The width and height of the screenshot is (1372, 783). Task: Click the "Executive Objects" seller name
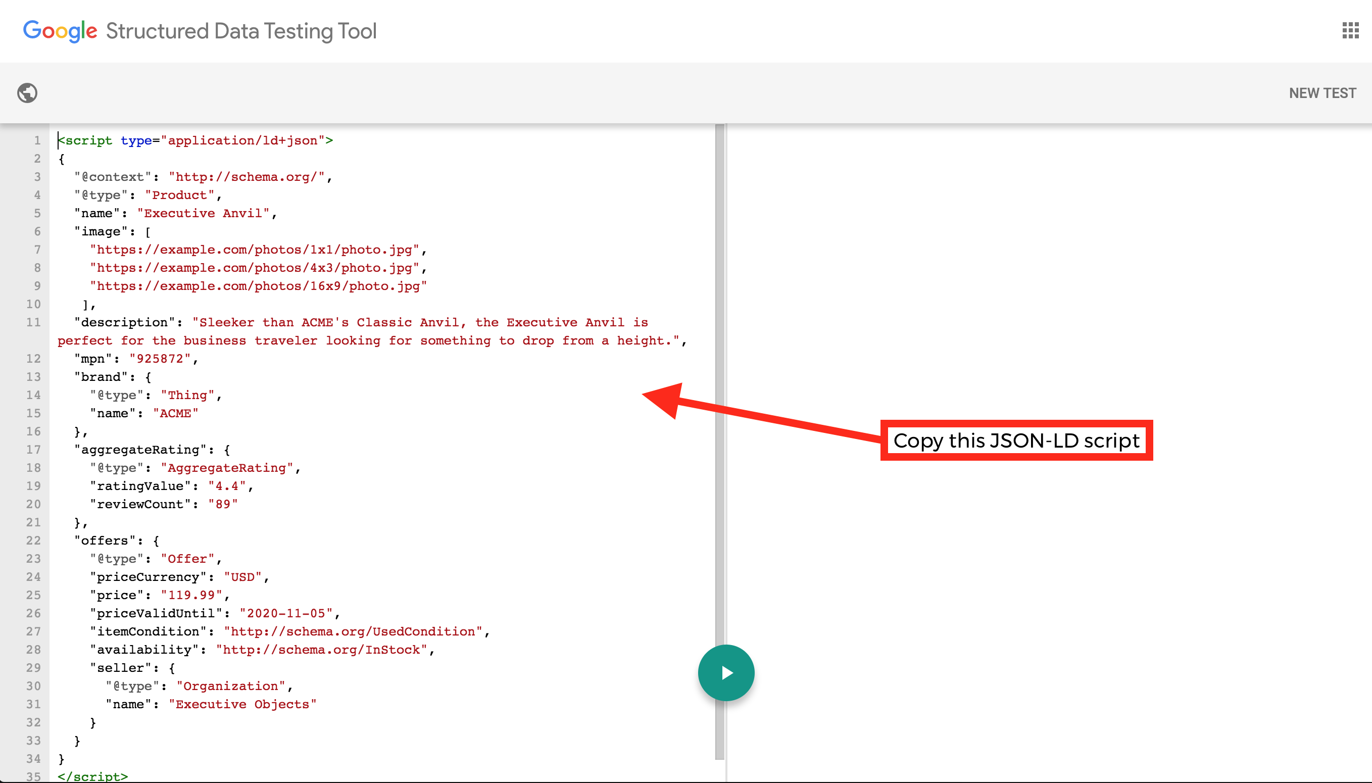(x=243, y=704)
